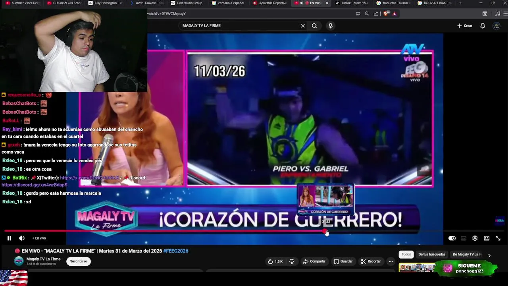The height and width of the screenshot is (286, 508).
Task: Clear the YouTube search text
Action: [303, 26]
